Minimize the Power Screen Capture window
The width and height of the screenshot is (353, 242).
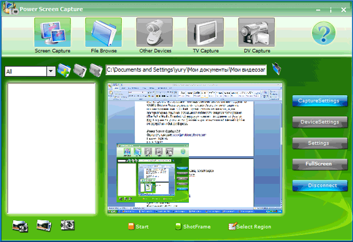point(318,10)
